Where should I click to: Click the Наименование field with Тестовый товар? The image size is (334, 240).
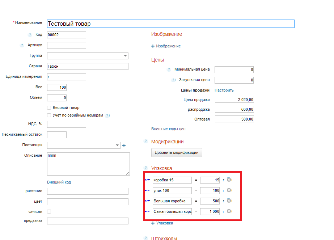171,24
